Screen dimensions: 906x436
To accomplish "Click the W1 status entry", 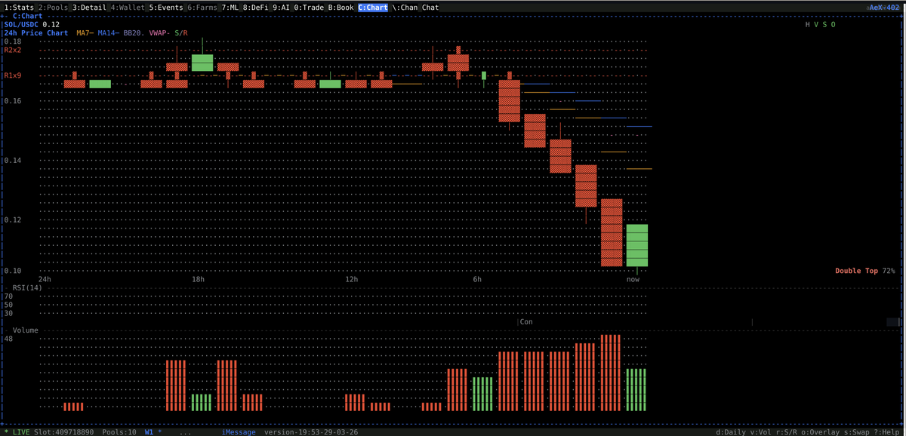I will 149,432.
